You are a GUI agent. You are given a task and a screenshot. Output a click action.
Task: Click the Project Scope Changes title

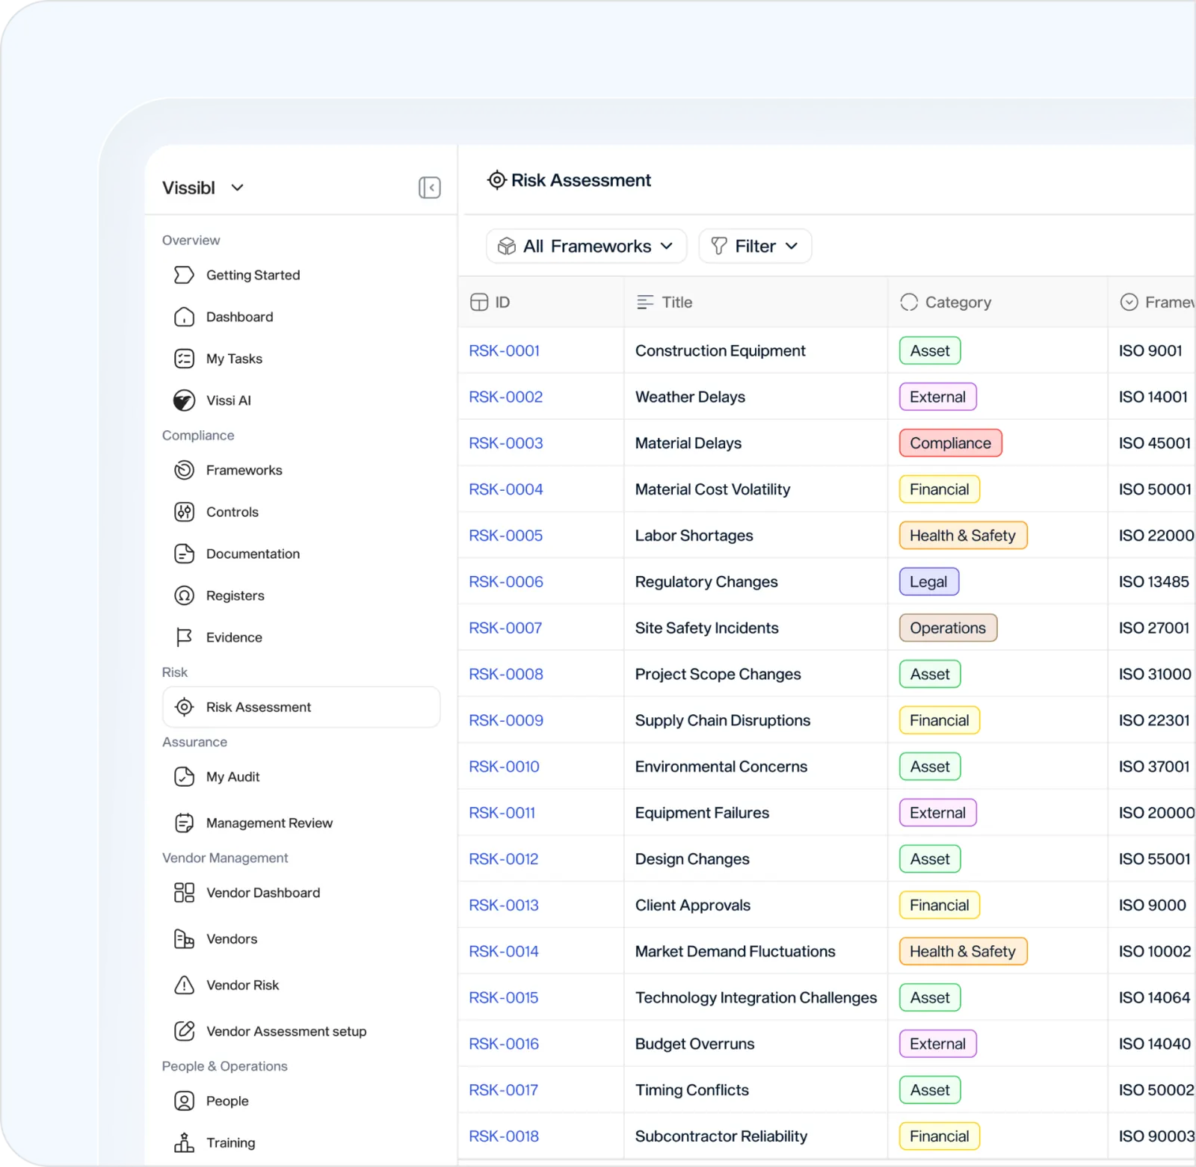pos(718,675)
